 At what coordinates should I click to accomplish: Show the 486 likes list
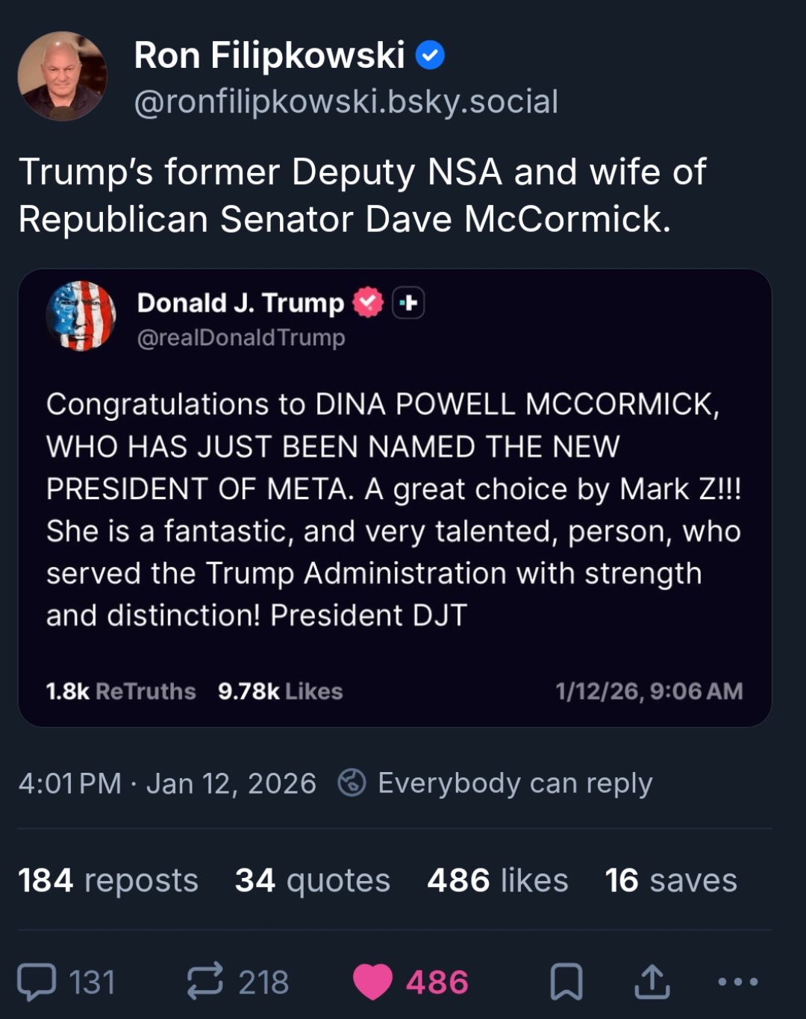(x=497, y=880)
